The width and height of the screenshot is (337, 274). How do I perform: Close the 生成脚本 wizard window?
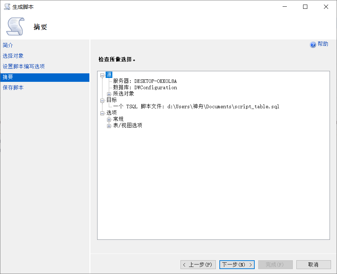point(326,7)
